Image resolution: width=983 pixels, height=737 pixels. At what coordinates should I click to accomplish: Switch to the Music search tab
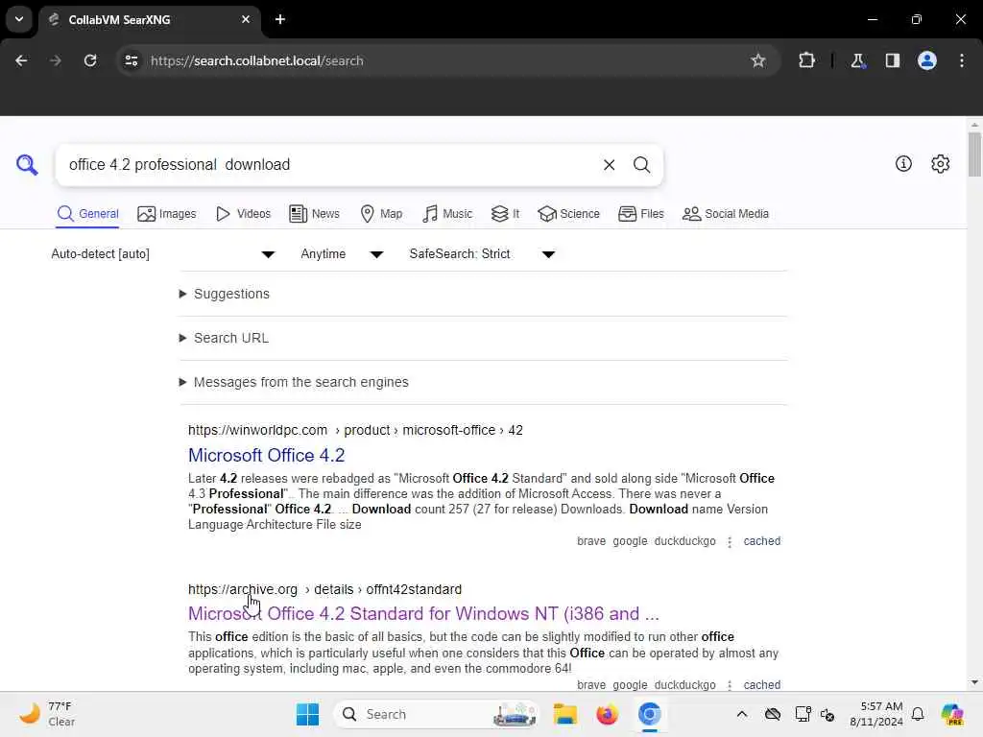(x=447, y=214)
